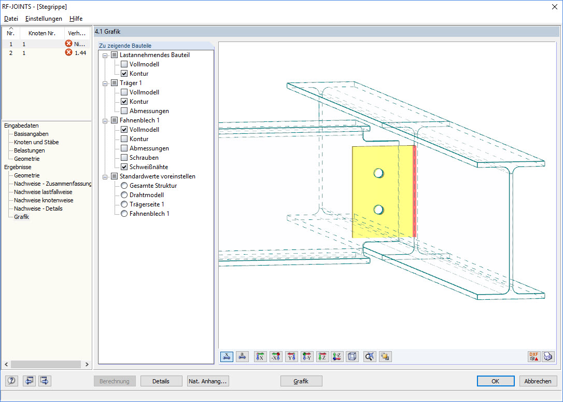
Task: Click the red error icon in row 1
Action: tap(68, 44)
